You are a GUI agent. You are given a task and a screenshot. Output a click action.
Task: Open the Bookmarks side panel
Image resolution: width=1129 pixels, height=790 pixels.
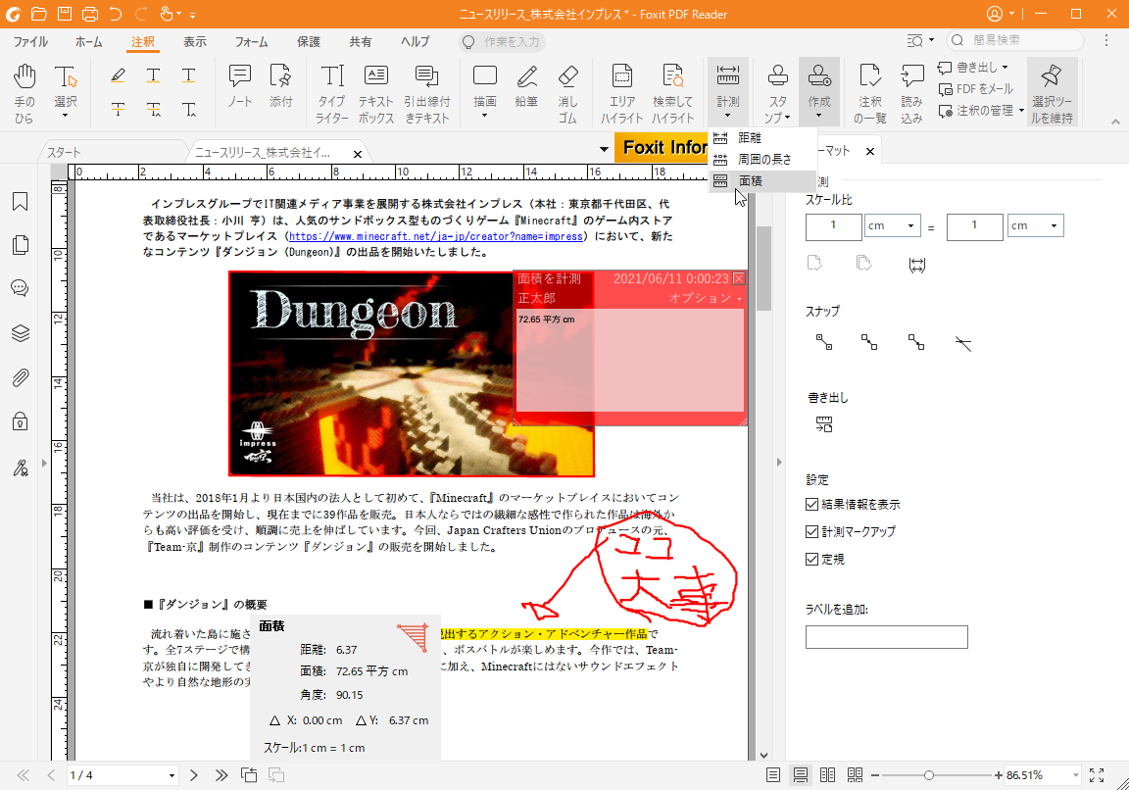click(x=21, y=201)
